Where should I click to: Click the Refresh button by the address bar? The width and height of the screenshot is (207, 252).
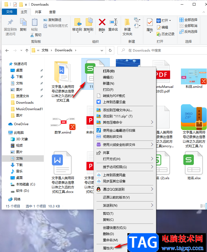110,51
